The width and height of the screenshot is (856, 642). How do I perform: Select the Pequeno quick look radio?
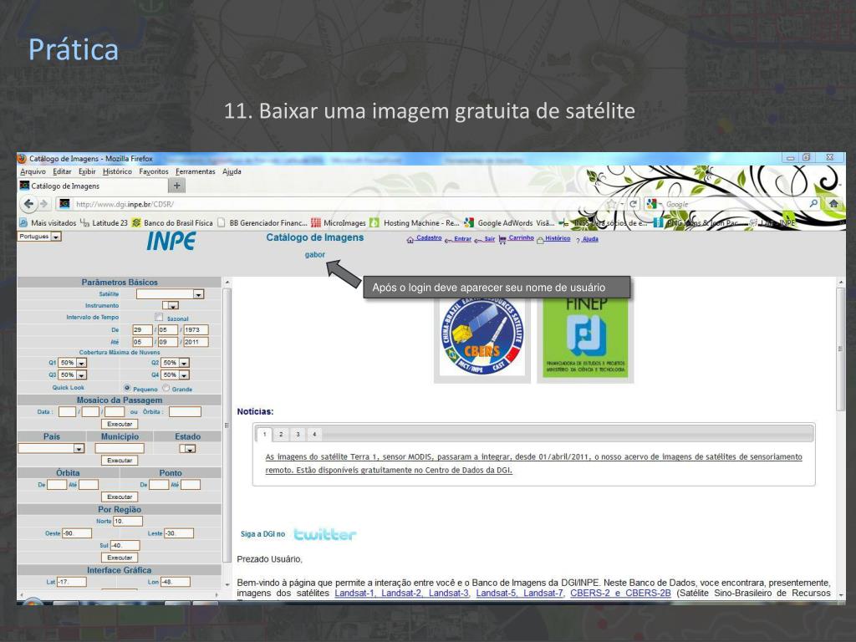pos(127,388)
